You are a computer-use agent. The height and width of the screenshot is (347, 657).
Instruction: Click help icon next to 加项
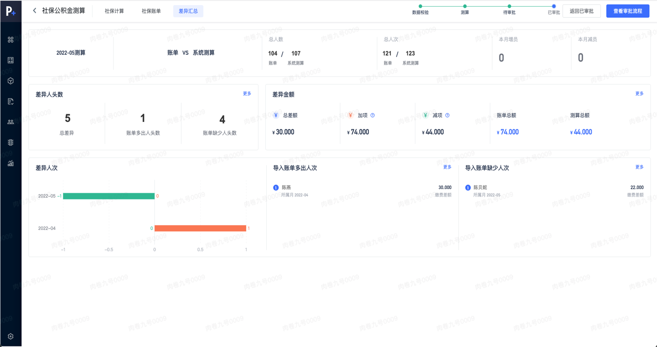click(372, 115)
